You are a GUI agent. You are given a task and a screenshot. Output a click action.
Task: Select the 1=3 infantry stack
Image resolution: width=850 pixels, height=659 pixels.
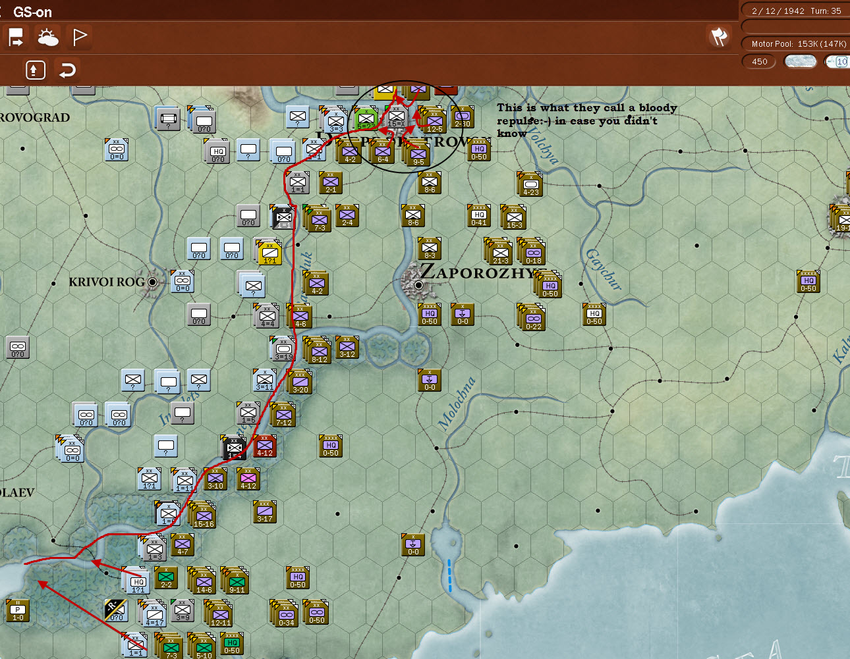tap(154, 548)
